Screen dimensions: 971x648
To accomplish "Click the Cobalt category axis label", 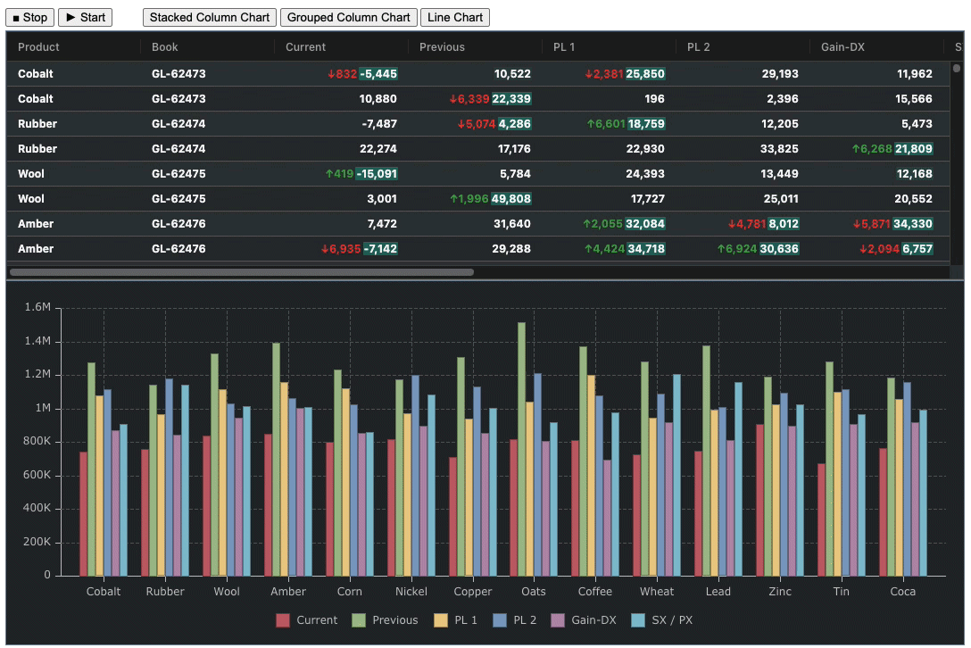I will click(104, 592).
